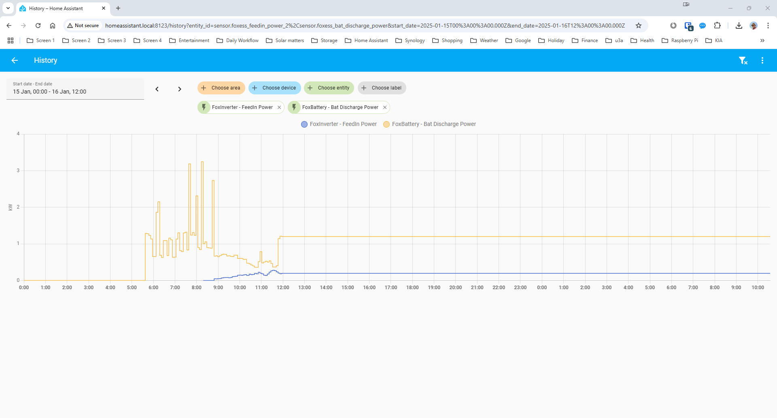Click the History back arrow icon
Screen dimensions: 777x418
15,60
